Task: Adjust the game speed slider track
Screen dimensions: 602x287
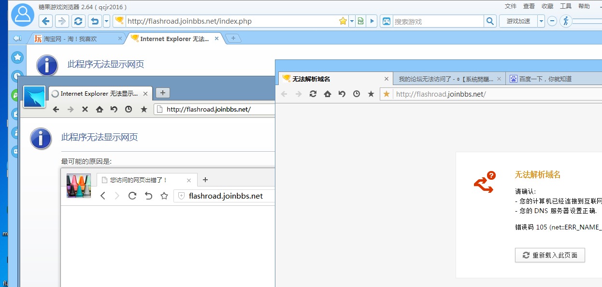Action: click(x=587, y=21)
